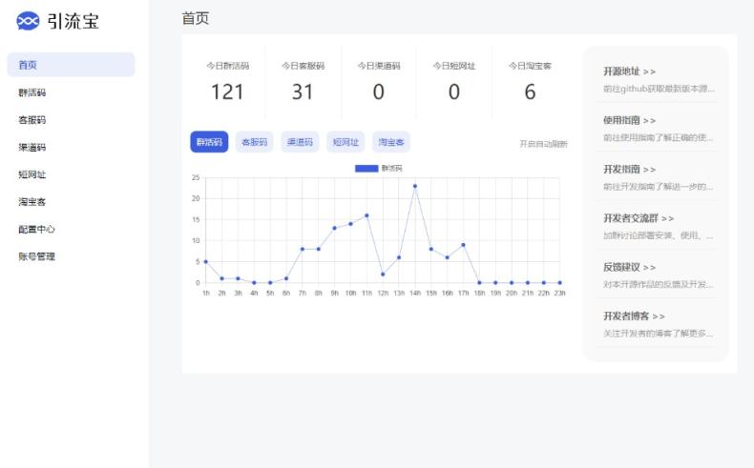Open the 开发者交流群 link
This screenshot has width=754, height=468.
639,218
